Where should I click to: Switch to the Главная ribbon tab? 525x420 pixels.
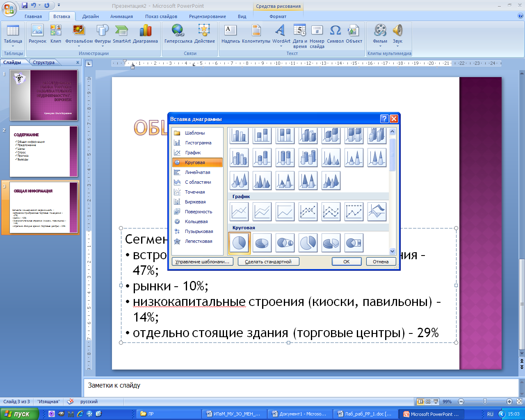point(33,16)
